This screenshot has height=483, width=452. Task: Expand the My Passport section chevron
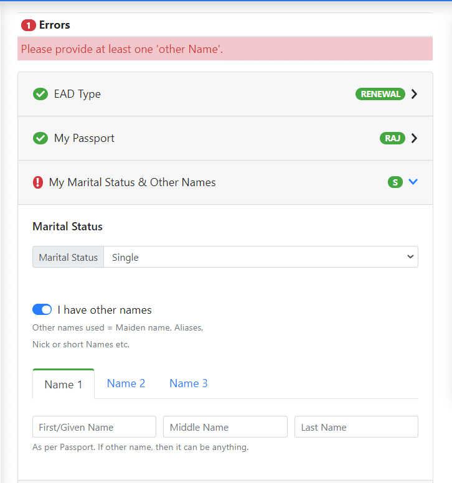[x=415, y=138]
